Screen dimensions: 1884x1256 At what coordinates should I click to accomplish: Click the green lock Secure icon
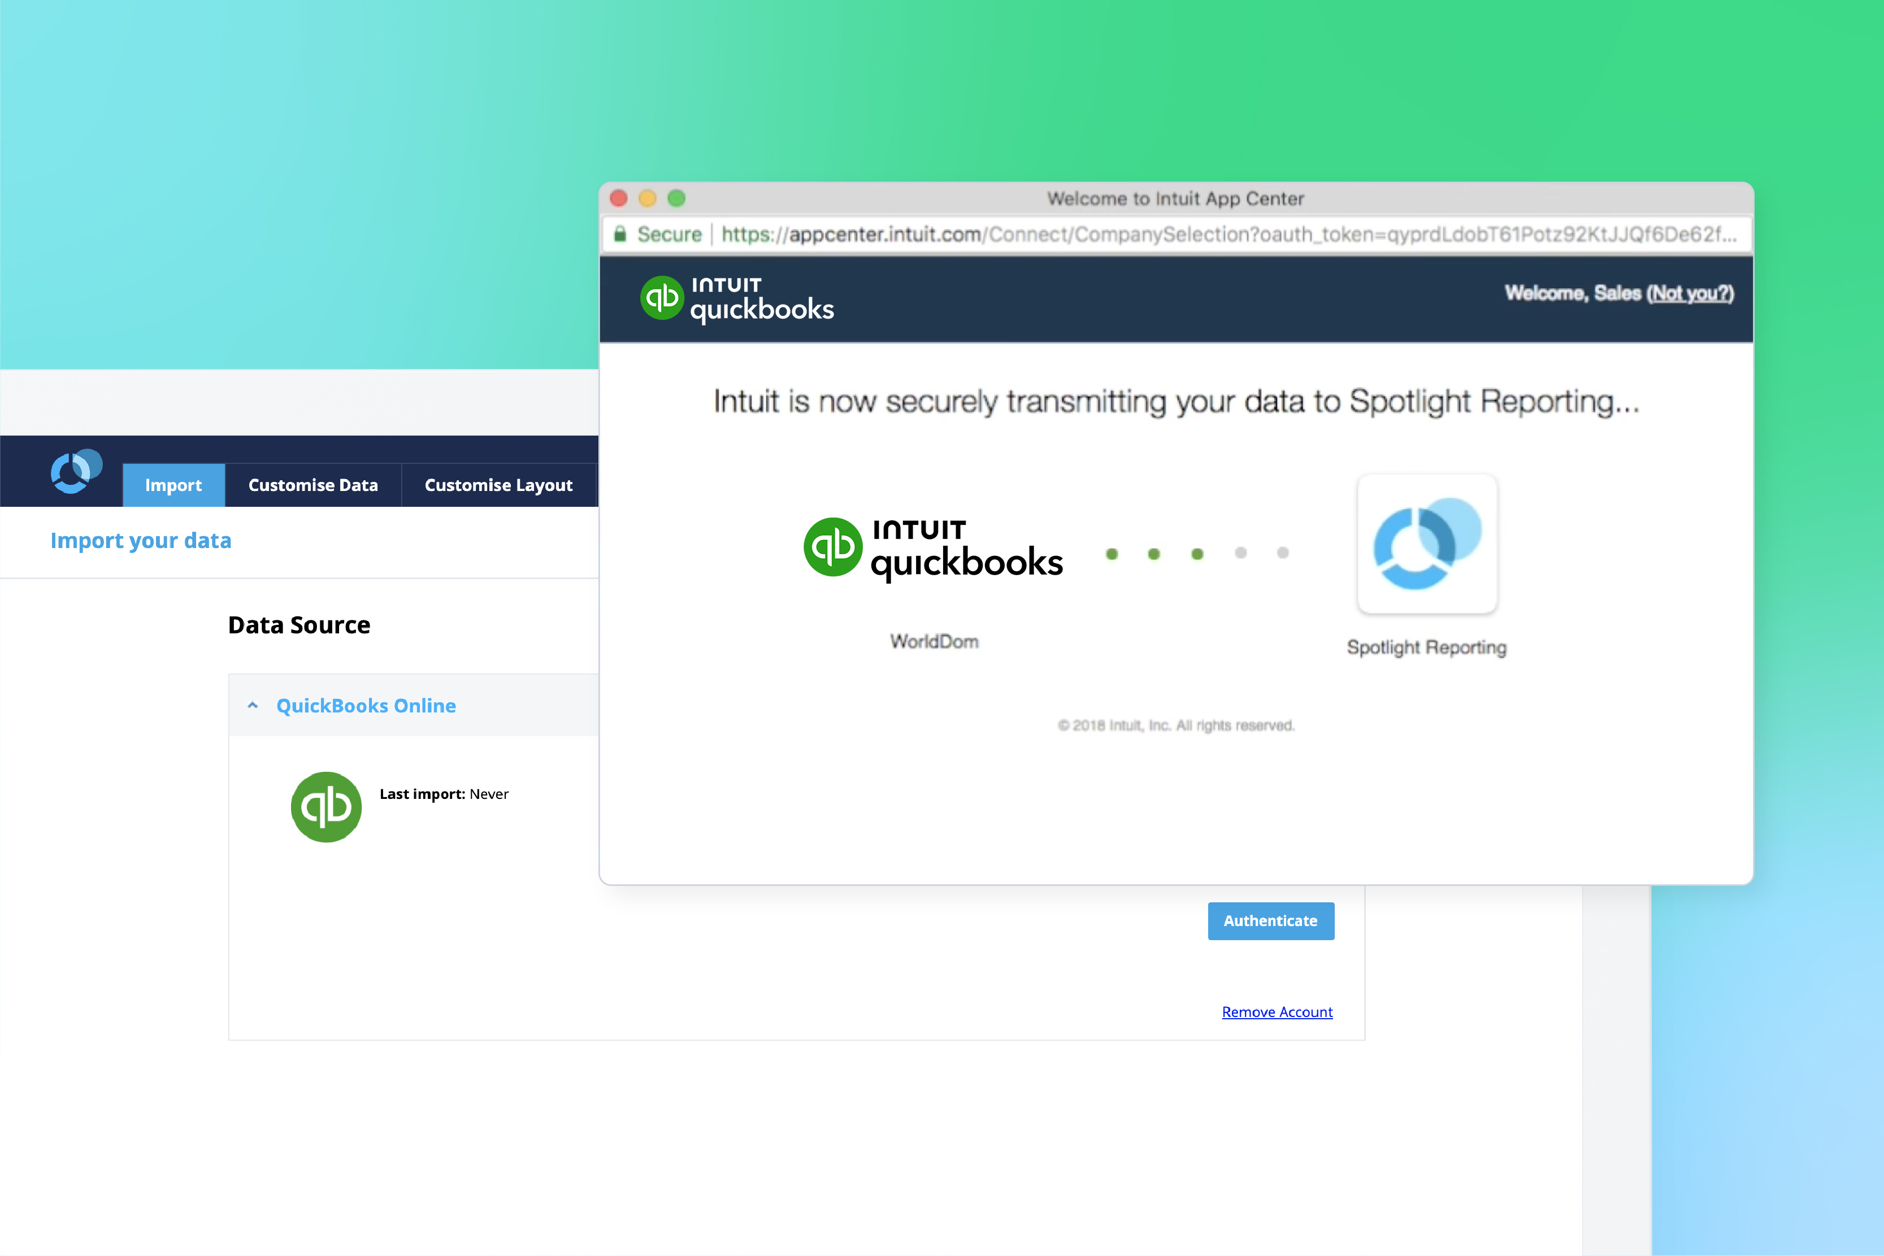pyautogui.click(x=620, y=234)
